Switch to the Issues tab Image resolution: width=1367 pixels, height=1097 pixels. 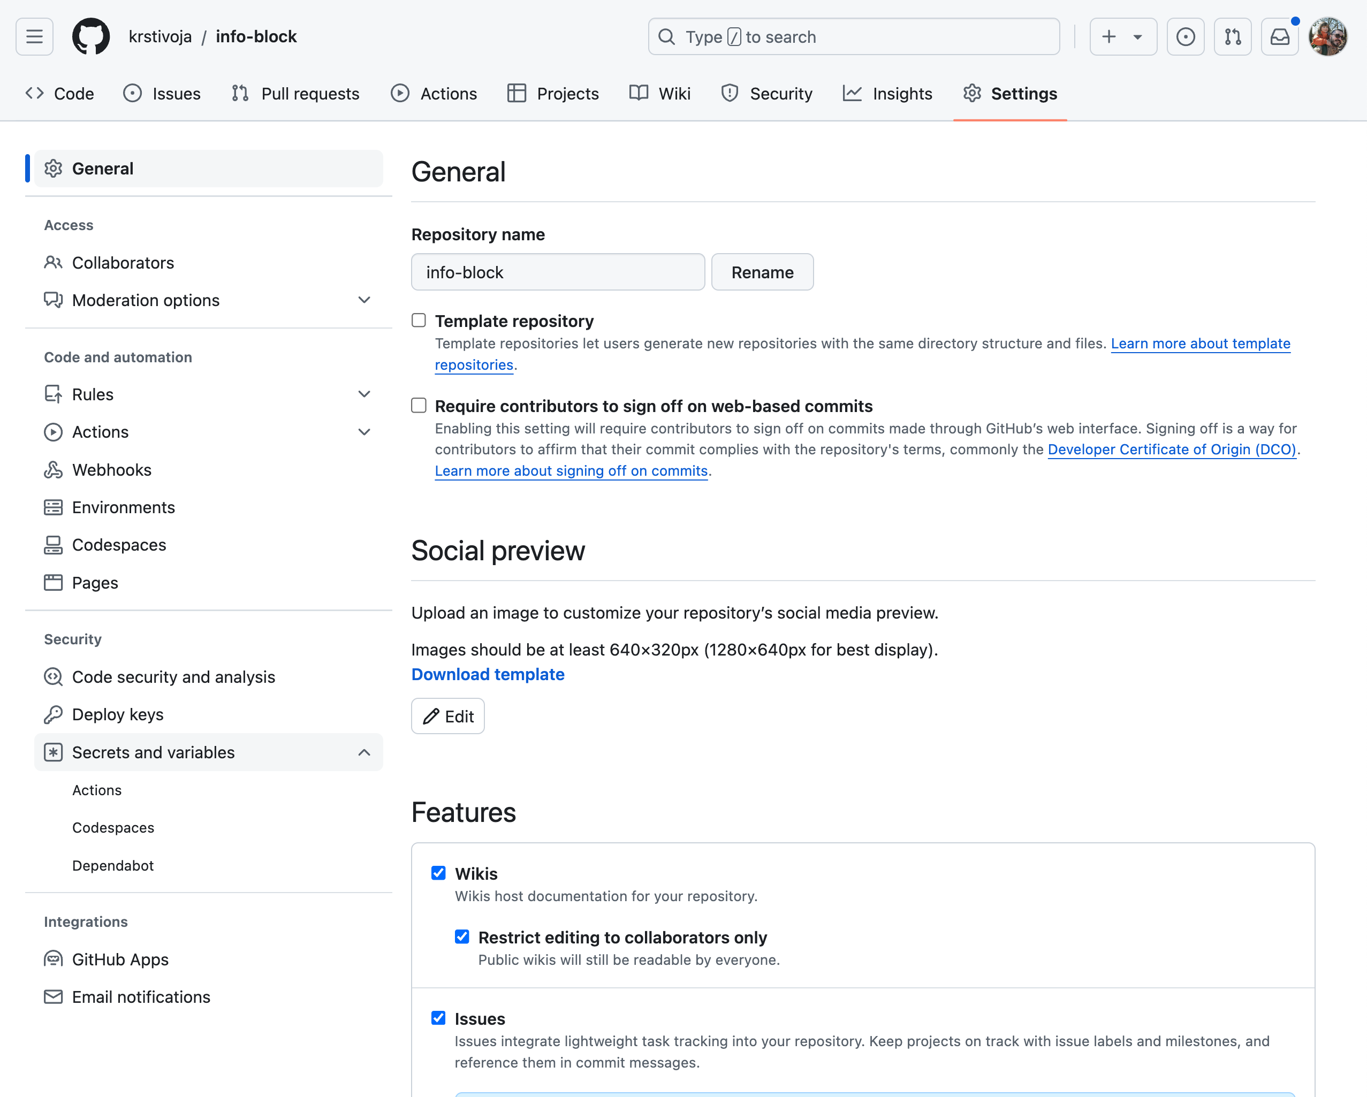pyautogui.click(x=162, y=93)
